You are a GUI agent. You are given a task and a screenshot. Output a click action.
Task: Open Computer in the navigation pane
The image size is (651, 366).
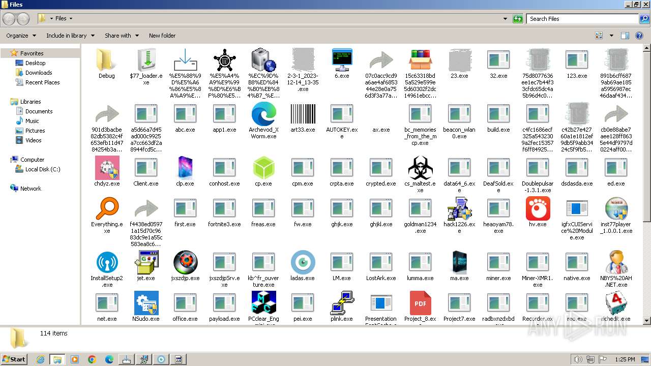click(x=32, y=160)
